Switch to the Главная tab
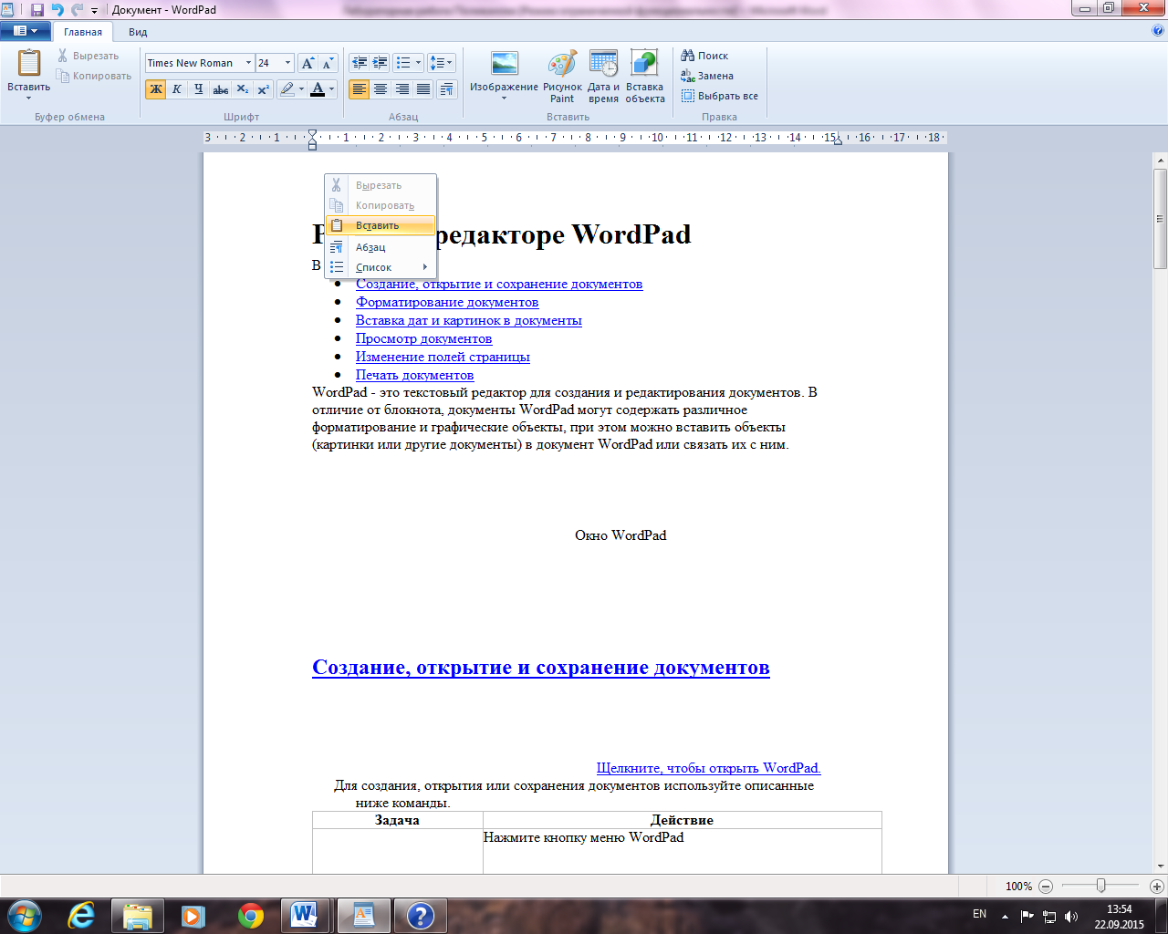This screenshot has height=934, width=1168. pos(83,32)
